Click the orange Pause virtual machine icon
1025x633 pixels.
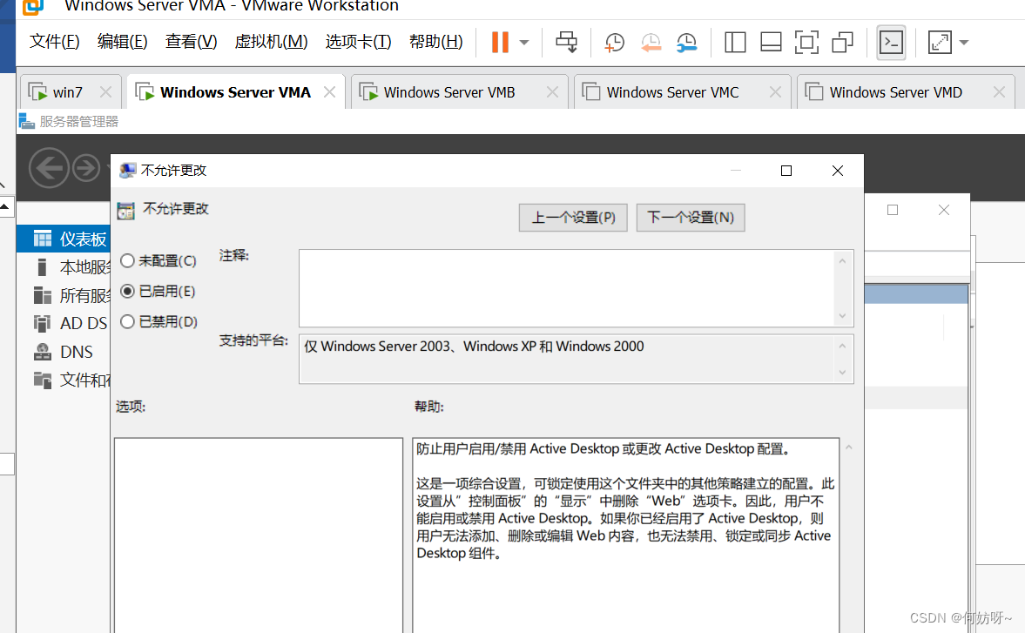coord(500,42)
